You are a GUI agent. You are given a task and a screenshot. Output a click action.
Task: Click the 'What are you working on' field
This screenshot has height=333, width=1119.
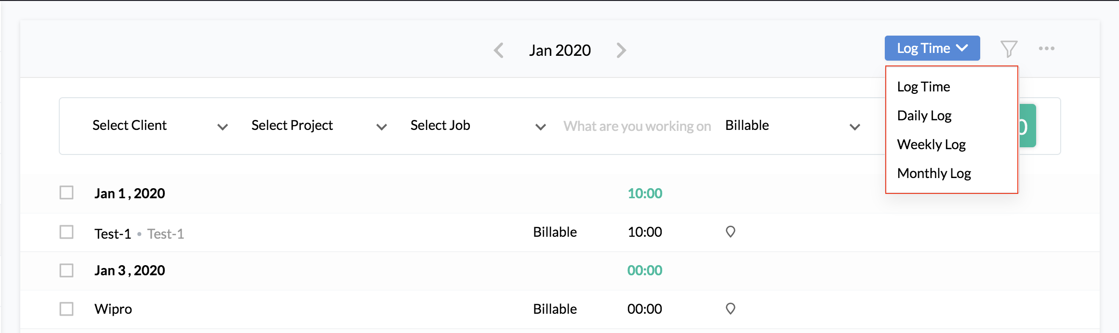click(637, 126)
